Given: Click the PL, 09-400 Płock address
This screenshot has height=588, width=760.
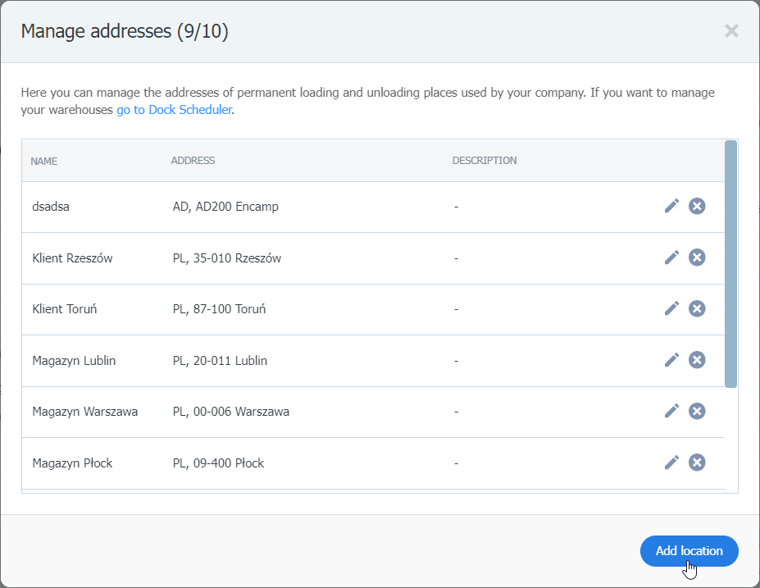Looking at the screenshot, I should tap(218, 463).
